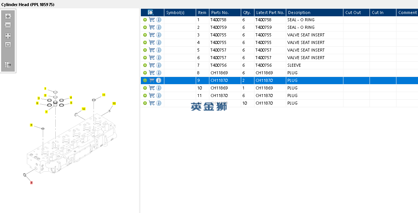418x213 pixels.
Task: Add item 3 VALVE SEAT INSERT to cart
Action: [152, 35]
